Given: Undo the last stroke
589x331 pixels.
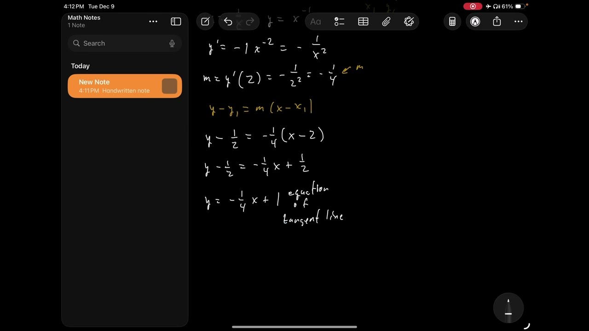Looking at the screenshot, I should [228, 22].
